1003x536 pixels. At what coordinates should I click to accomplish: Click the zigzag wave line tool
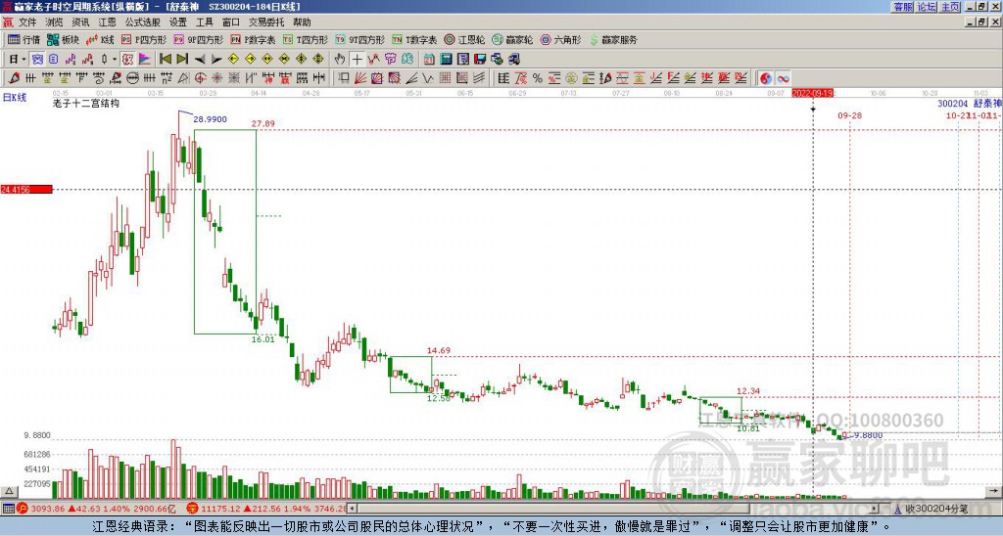coord(427,78)
